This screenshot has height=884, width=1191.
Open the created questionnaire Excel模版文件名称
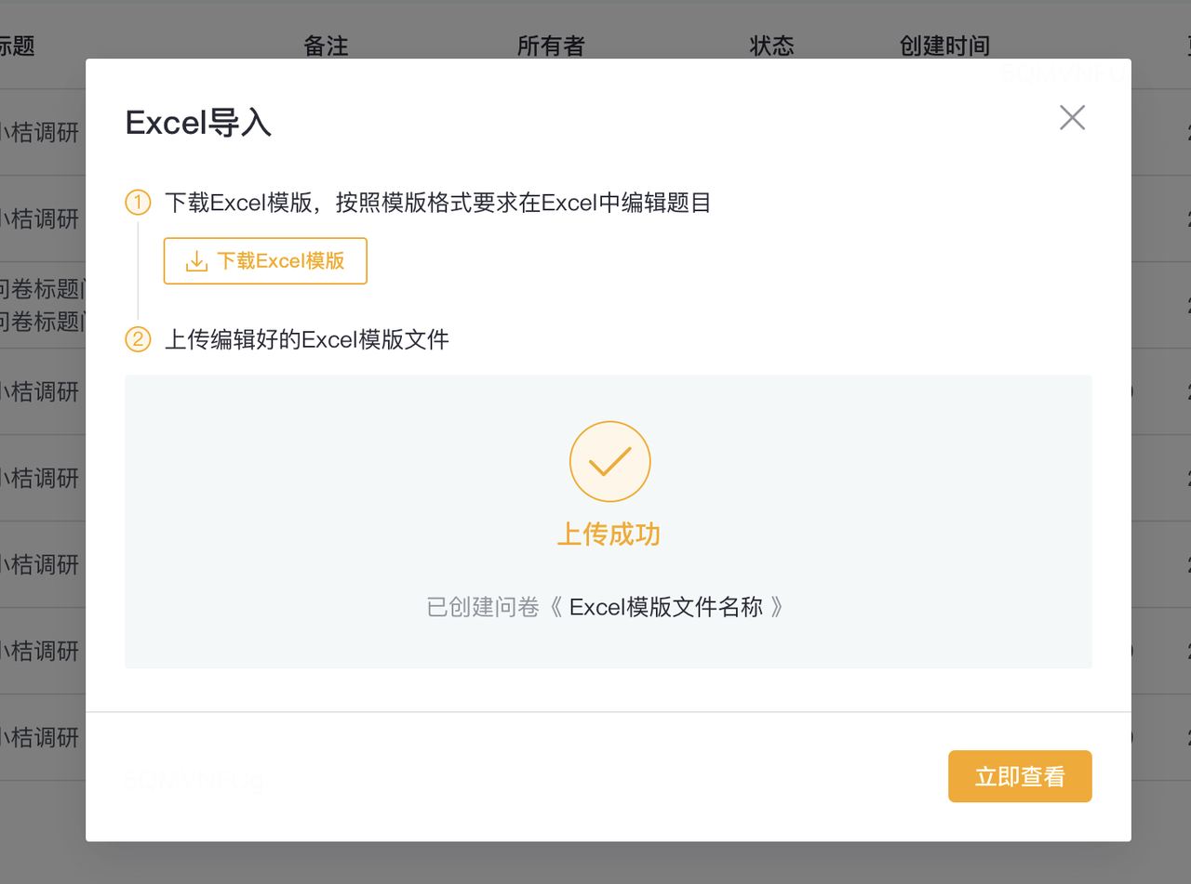(666, 607)
